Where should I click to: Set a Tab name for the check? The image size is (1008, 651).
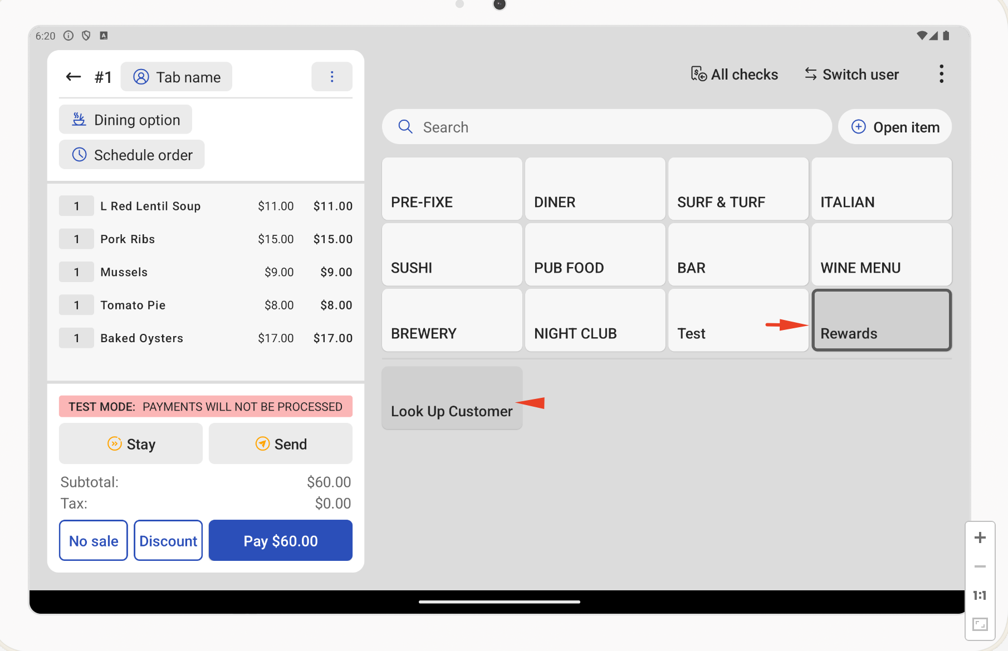click(177, 77)
